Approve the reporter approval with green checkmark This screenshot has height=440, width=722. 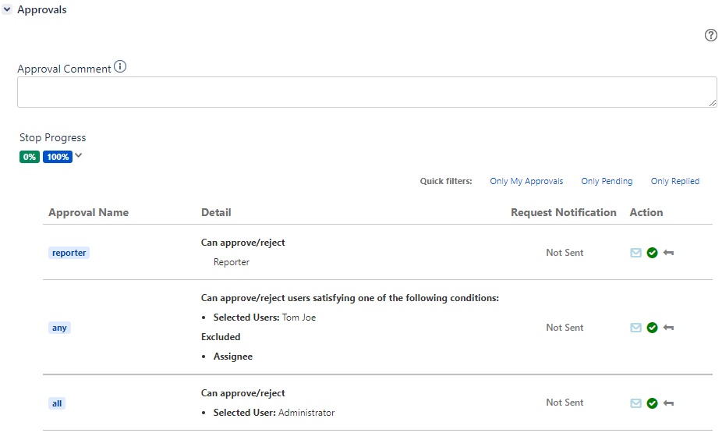click(652, 253)
